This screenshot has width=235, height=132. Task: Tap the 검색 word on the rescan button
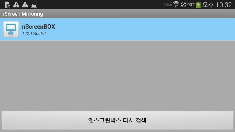pyautogui.click(x=141, y=120)
